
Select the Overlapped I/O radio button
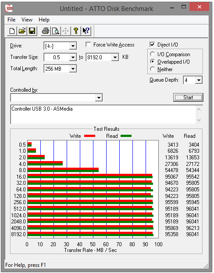152,61
